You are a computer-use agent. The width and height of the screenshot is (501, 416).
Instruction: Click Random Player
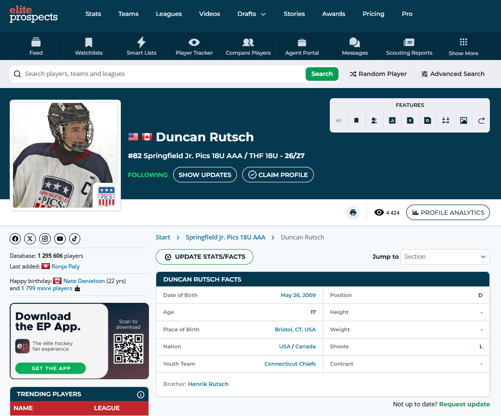[x=378, y=74]
